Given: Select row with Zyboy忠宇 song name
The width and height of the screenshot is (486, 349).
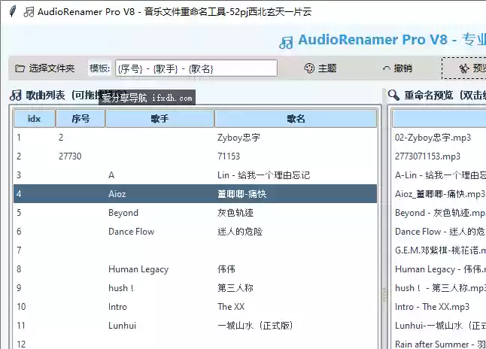Looking at the screenshot, I should [196, 138].
